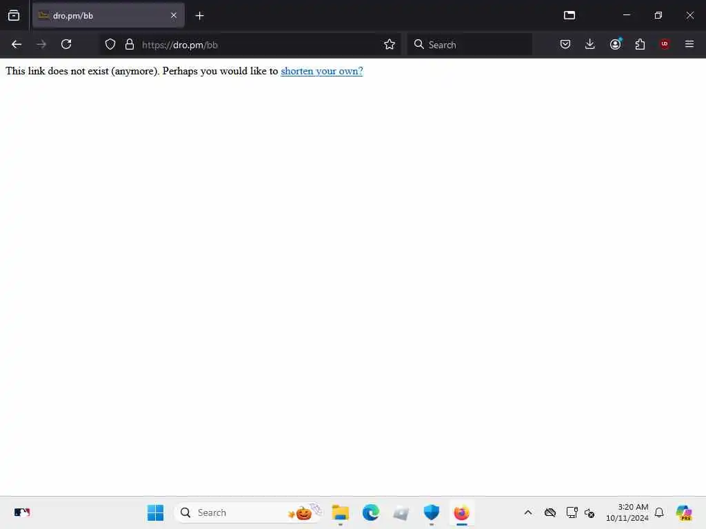The image size is (706, 529).
Task: Close the dro.pm/bb tab
Action: (173, 16)
